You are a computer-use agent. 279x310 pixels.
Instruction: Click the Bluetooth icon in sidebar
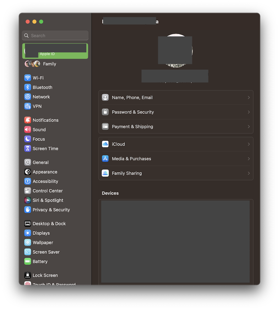[28, 87]
